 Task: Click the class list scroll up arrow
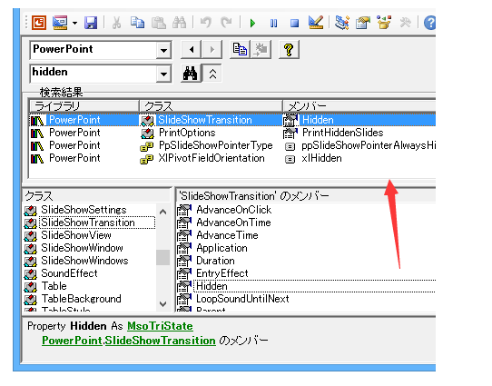pyautogui.click(x=162, y=212)
